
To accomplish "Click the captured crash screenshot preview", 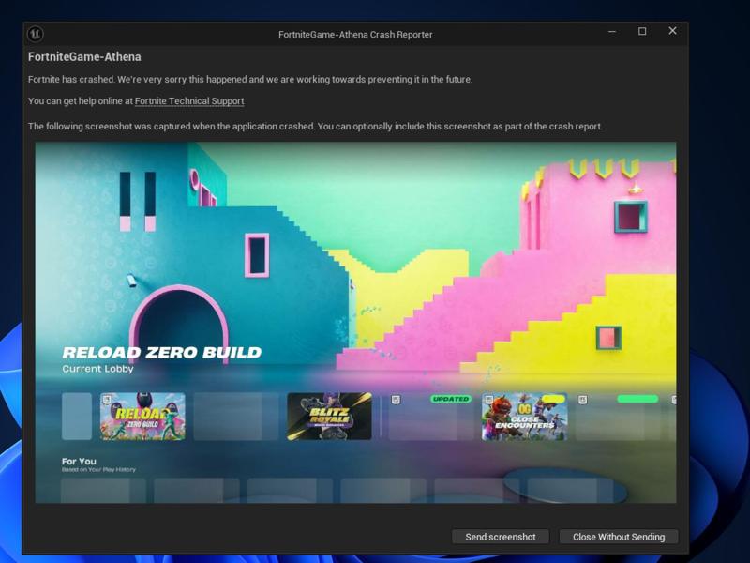I will (355, 322).
